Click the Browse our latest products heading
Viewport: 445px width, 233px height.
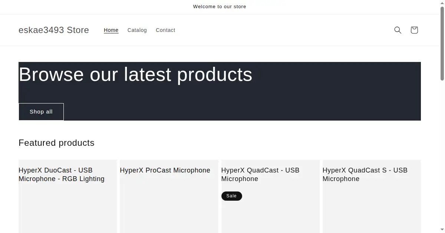tap(135, 74)
